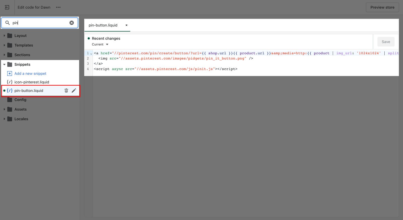The image size is (403, 220).
Task: Open icon-pinterest.liquid file
Action: point(32,82)
